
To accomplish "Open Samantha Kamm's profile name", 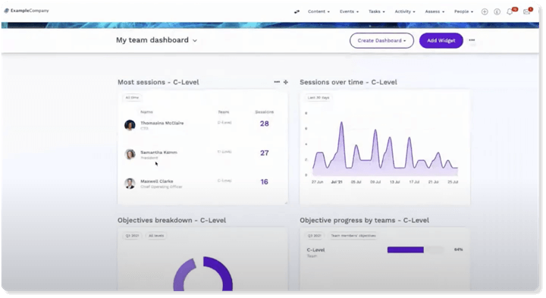I will click(158, 152).
